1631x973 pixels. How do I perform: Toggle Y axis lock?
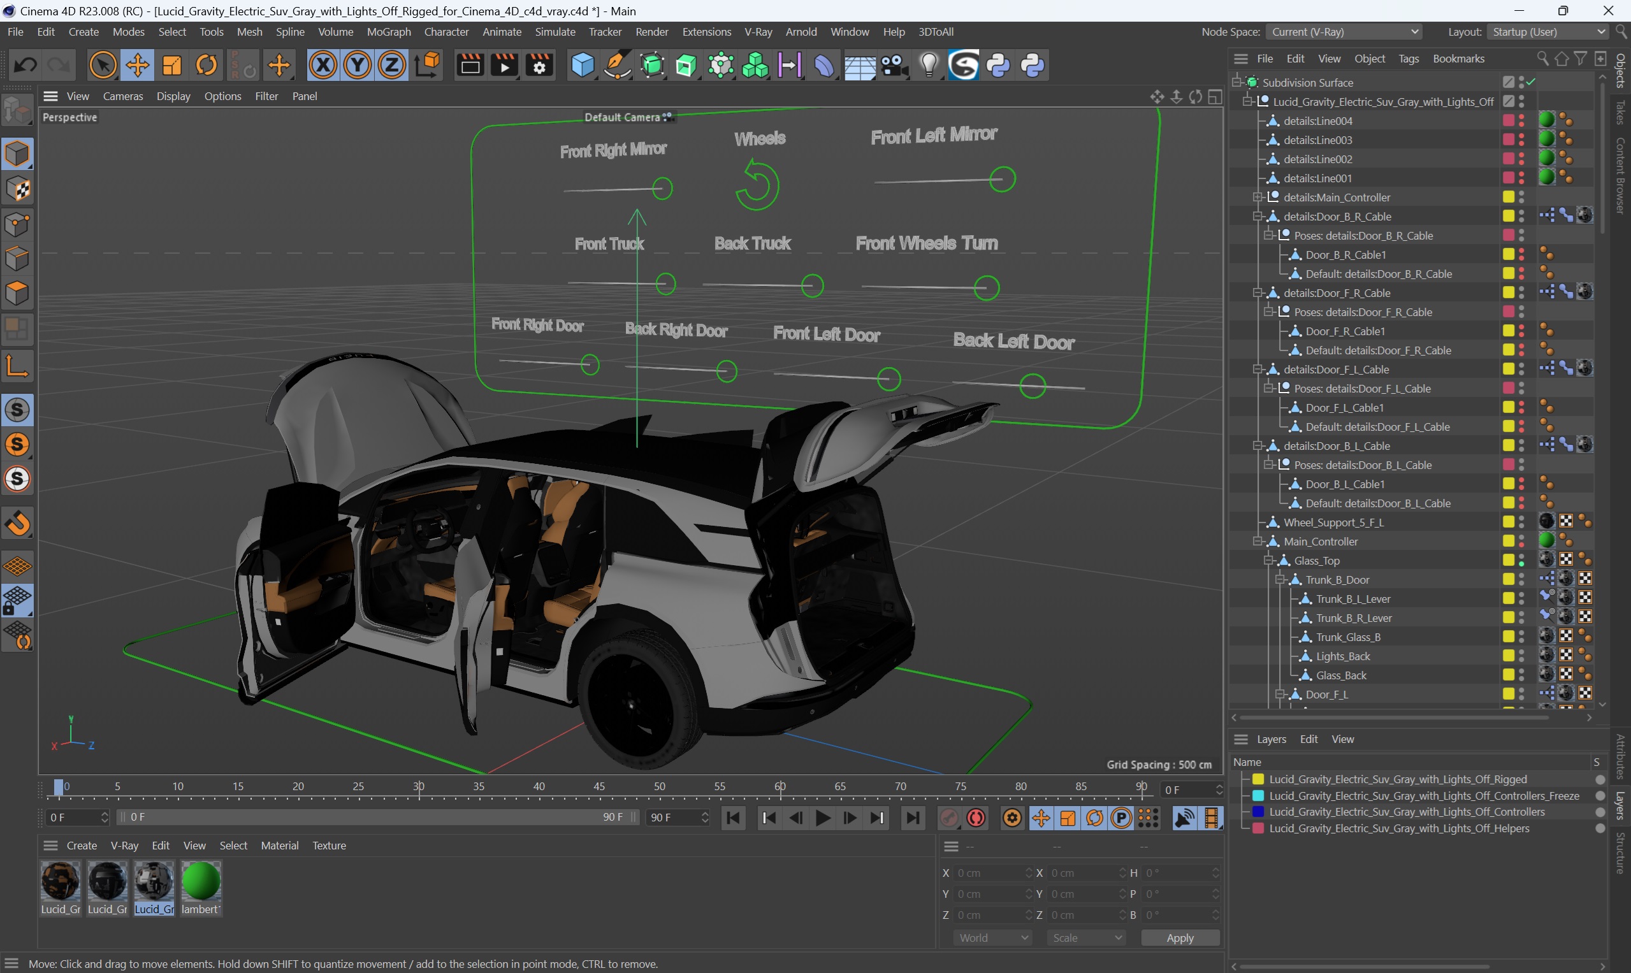pyautogui.click(x=358, y=65)
